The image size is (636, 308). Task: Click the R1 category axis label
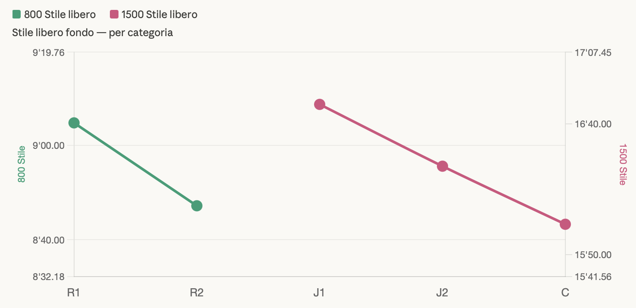pyautogui.click(x=74, y=293)
